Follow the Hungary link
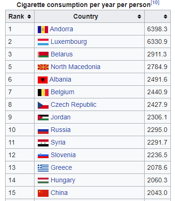 click(63, 180)
